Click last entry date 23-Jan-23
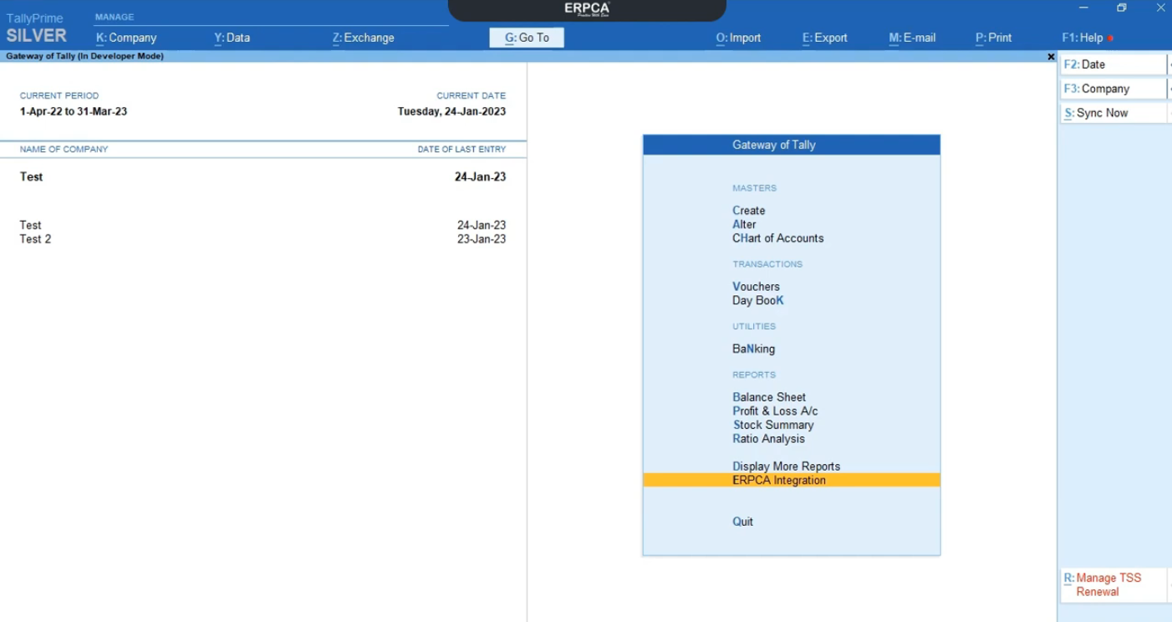 pyautogui.click(x=482, y=239)
